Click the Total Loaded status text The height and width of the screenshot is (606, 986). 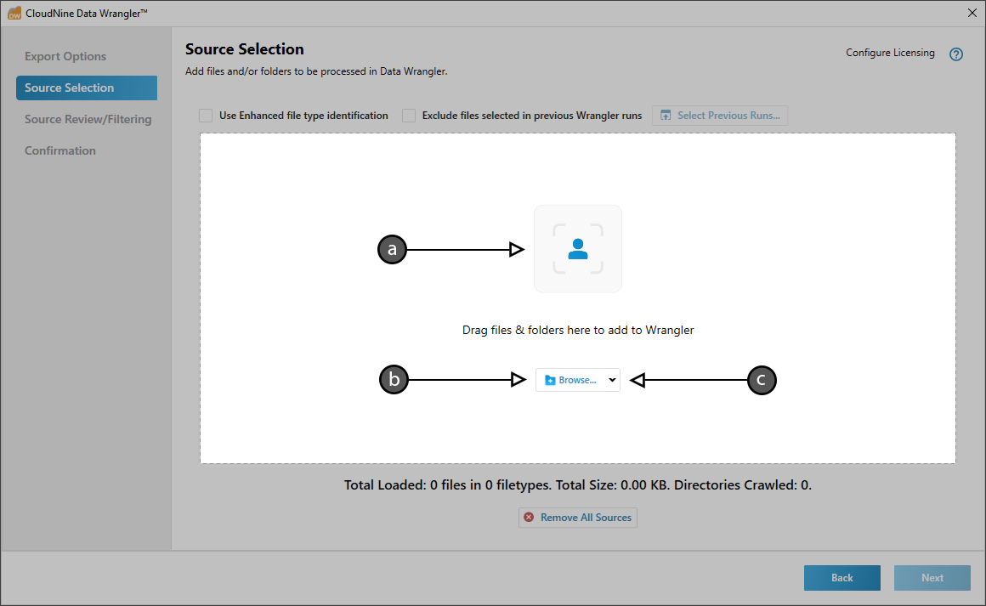coord(578,485)
